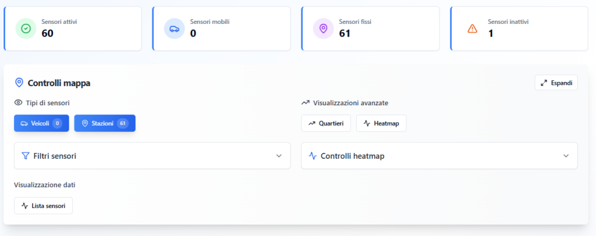Expand the Filtri sensori chevron
This screenshot has width=596, height=236.
[279, 156]
